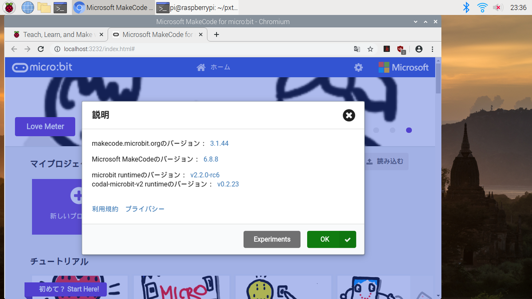Open microbit runtime v2.2.0-rc6 link
This screenshot has width=532, height=299.
click(x=205, y=175)
